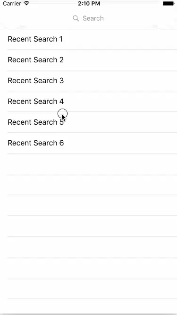
Task: Tap the battery icon in status bar
Action: pyautogui.click(x=169, y=3)
